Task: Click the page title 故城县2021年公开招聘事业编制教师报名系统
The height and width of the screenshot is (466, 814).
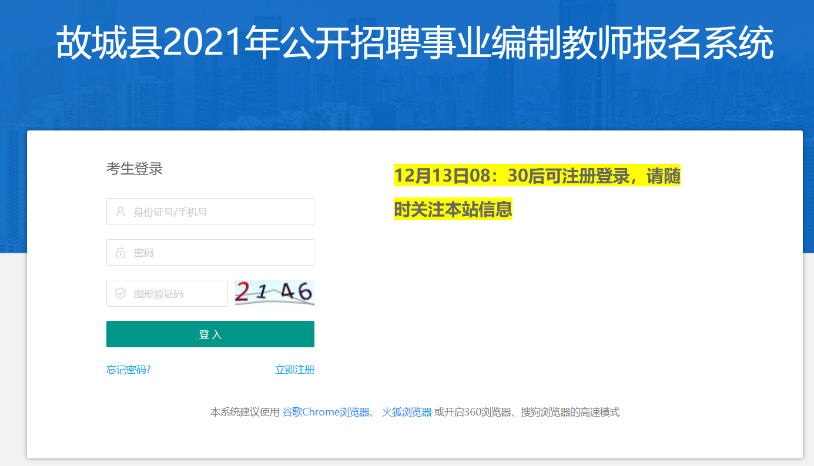Action: pyautogui.click(x=415, y=42)
